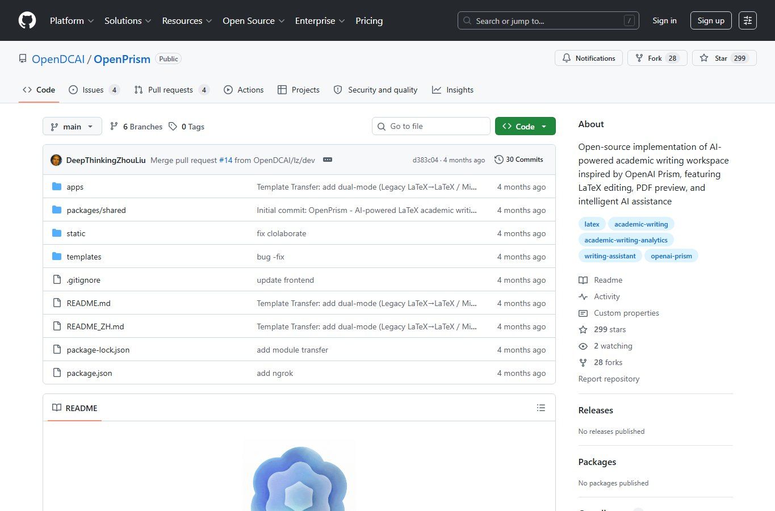Viewport: 775px width, 511px height.
Task: Open commit hash d383c04
Action: click(x=425, y=160)
